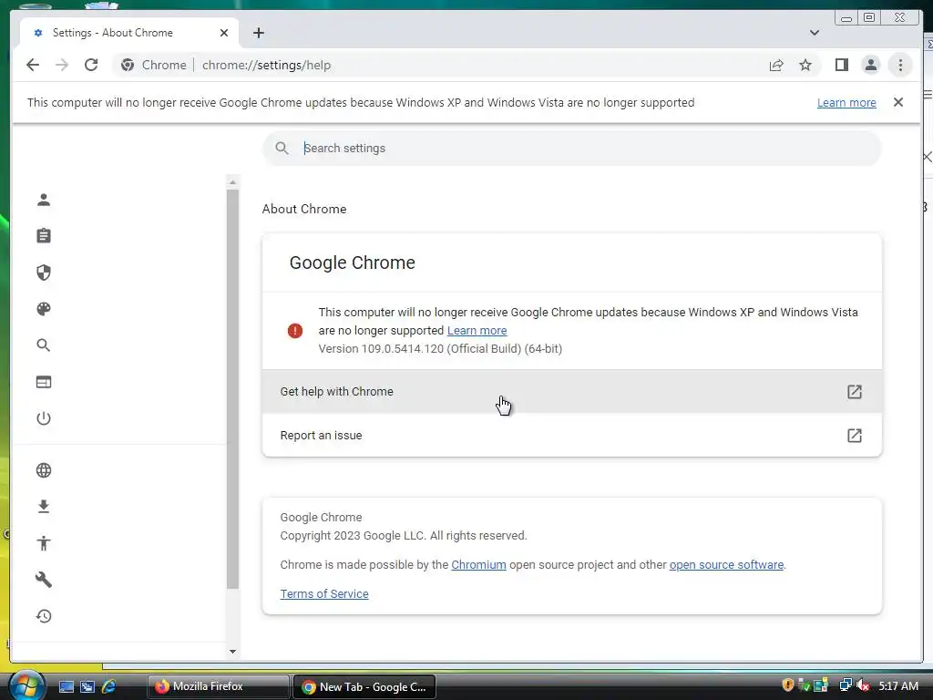
Task: Click the muted volume tray icon
Action: point(863,685)
